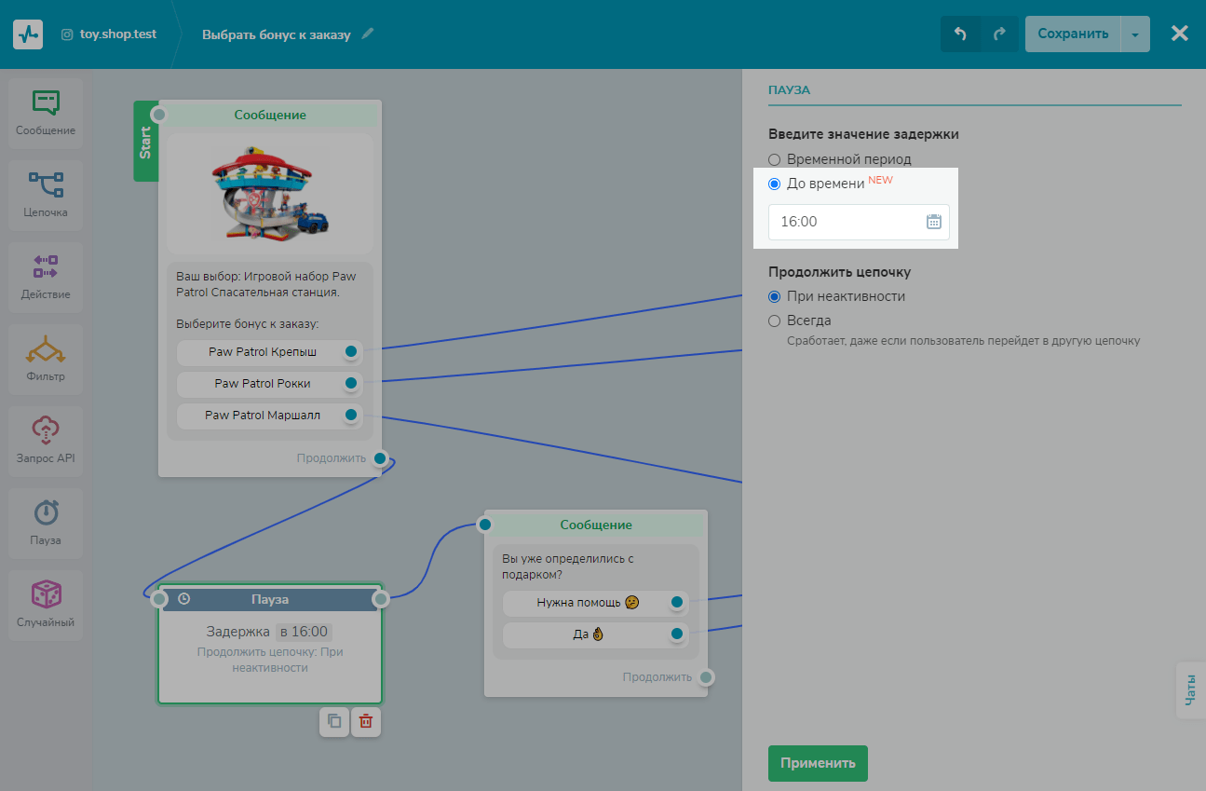Viewport: 1206px width, 791px height.
Task: Select the Pause (Пауза) block tool
Action: (x=46, y=522)
